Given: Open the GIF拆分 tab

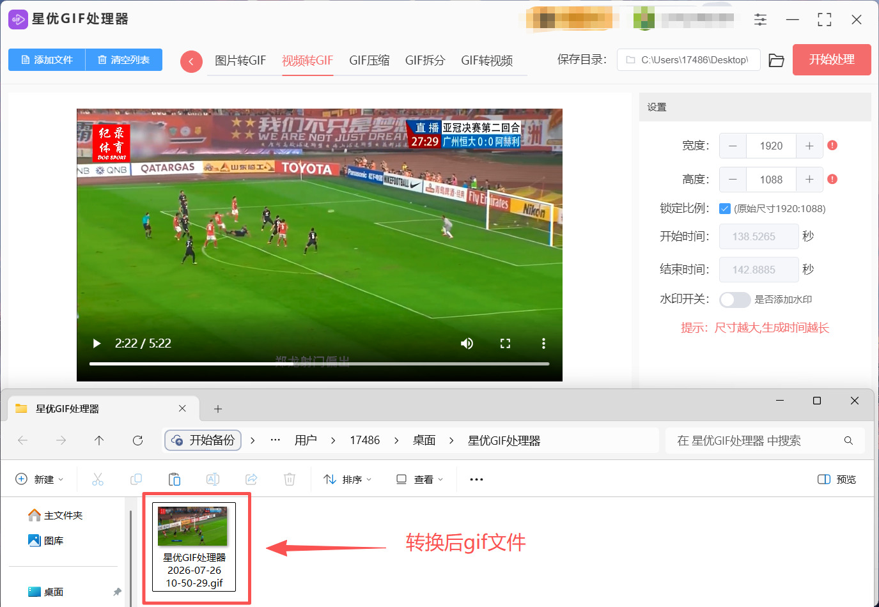Looking at the screenshot, I should [x=425, y=61].
